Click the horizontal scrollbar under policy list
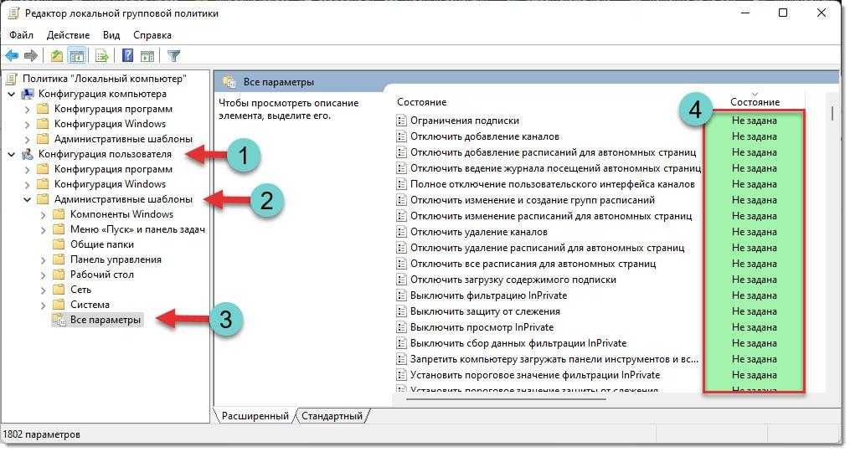850x452 pixels. click(505, 399)
